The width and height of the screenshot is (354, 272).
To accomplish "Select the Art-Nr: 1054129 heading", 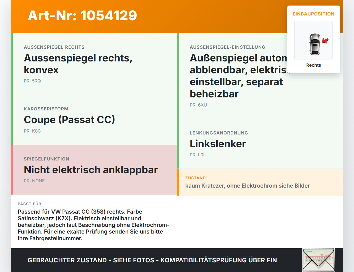I will click(x=82, y=15).
